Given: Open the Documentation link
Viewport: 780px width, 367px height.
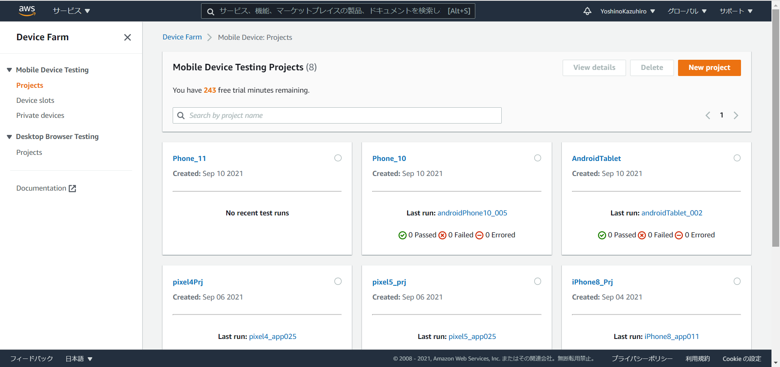Looking at the screenshot, I should click(x=41, y=188).
